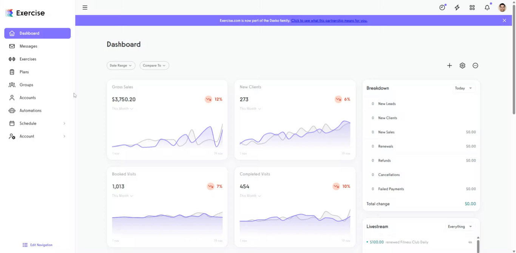Dismiss the purple announcement banner

pos(504,20)
